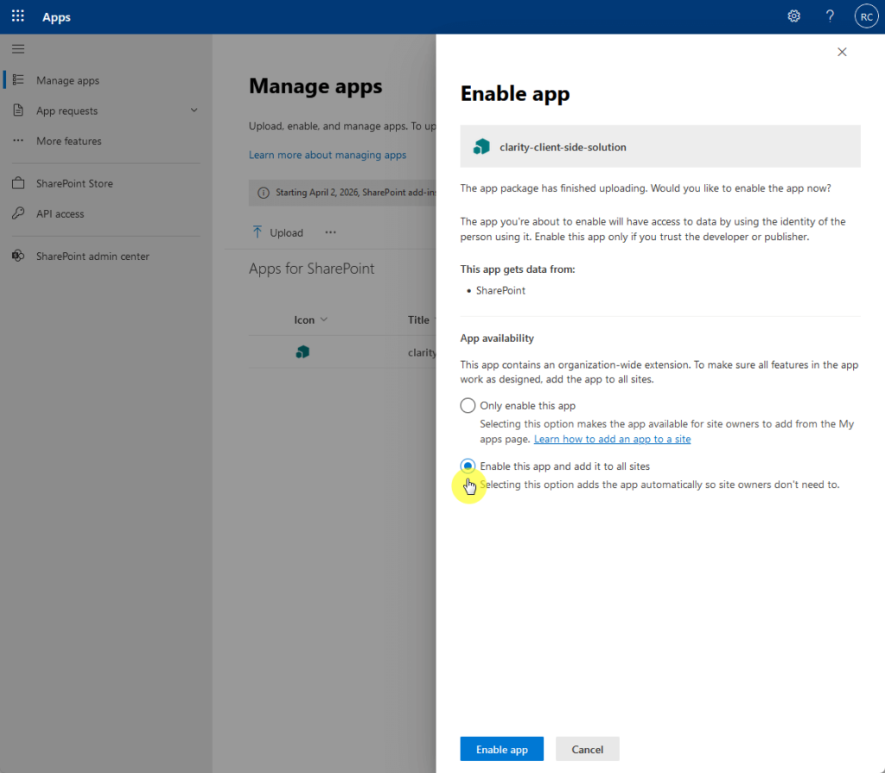Click the clarity-client-side-solution name text
Screen dimensions: 885x773
coord(563,148)
